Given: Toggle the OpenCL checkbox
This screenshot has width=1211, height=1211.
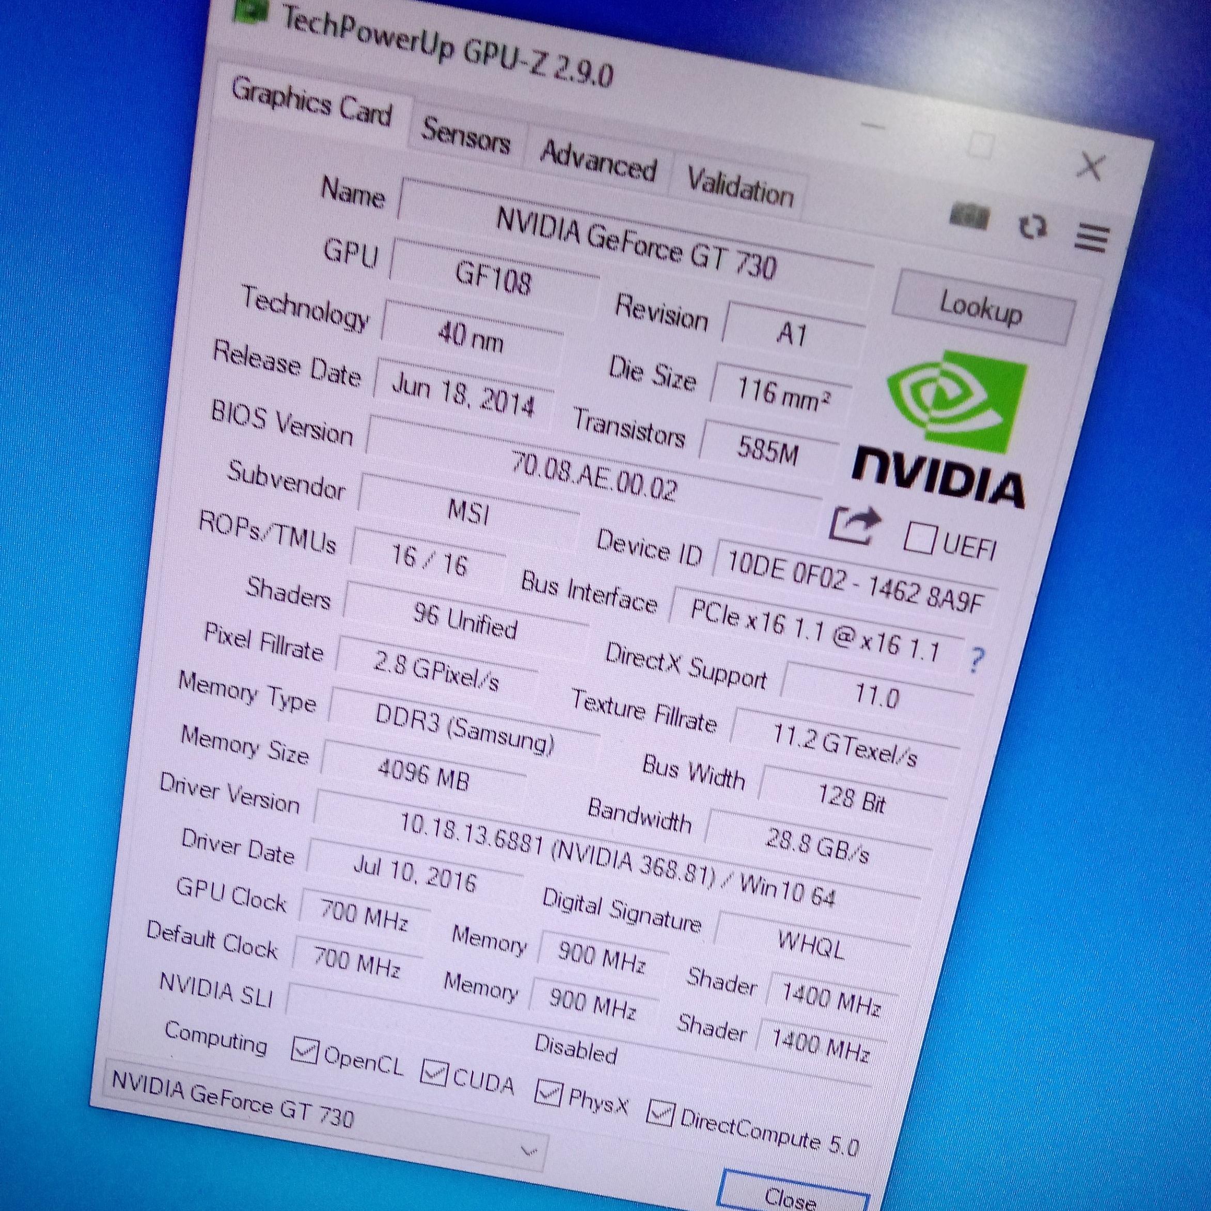Looking at the screenshot, I should click(305, 1050).
